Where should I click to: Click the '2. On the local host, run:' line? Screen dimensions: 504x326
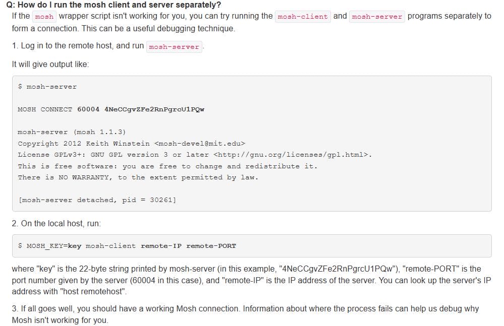[56, 223]
